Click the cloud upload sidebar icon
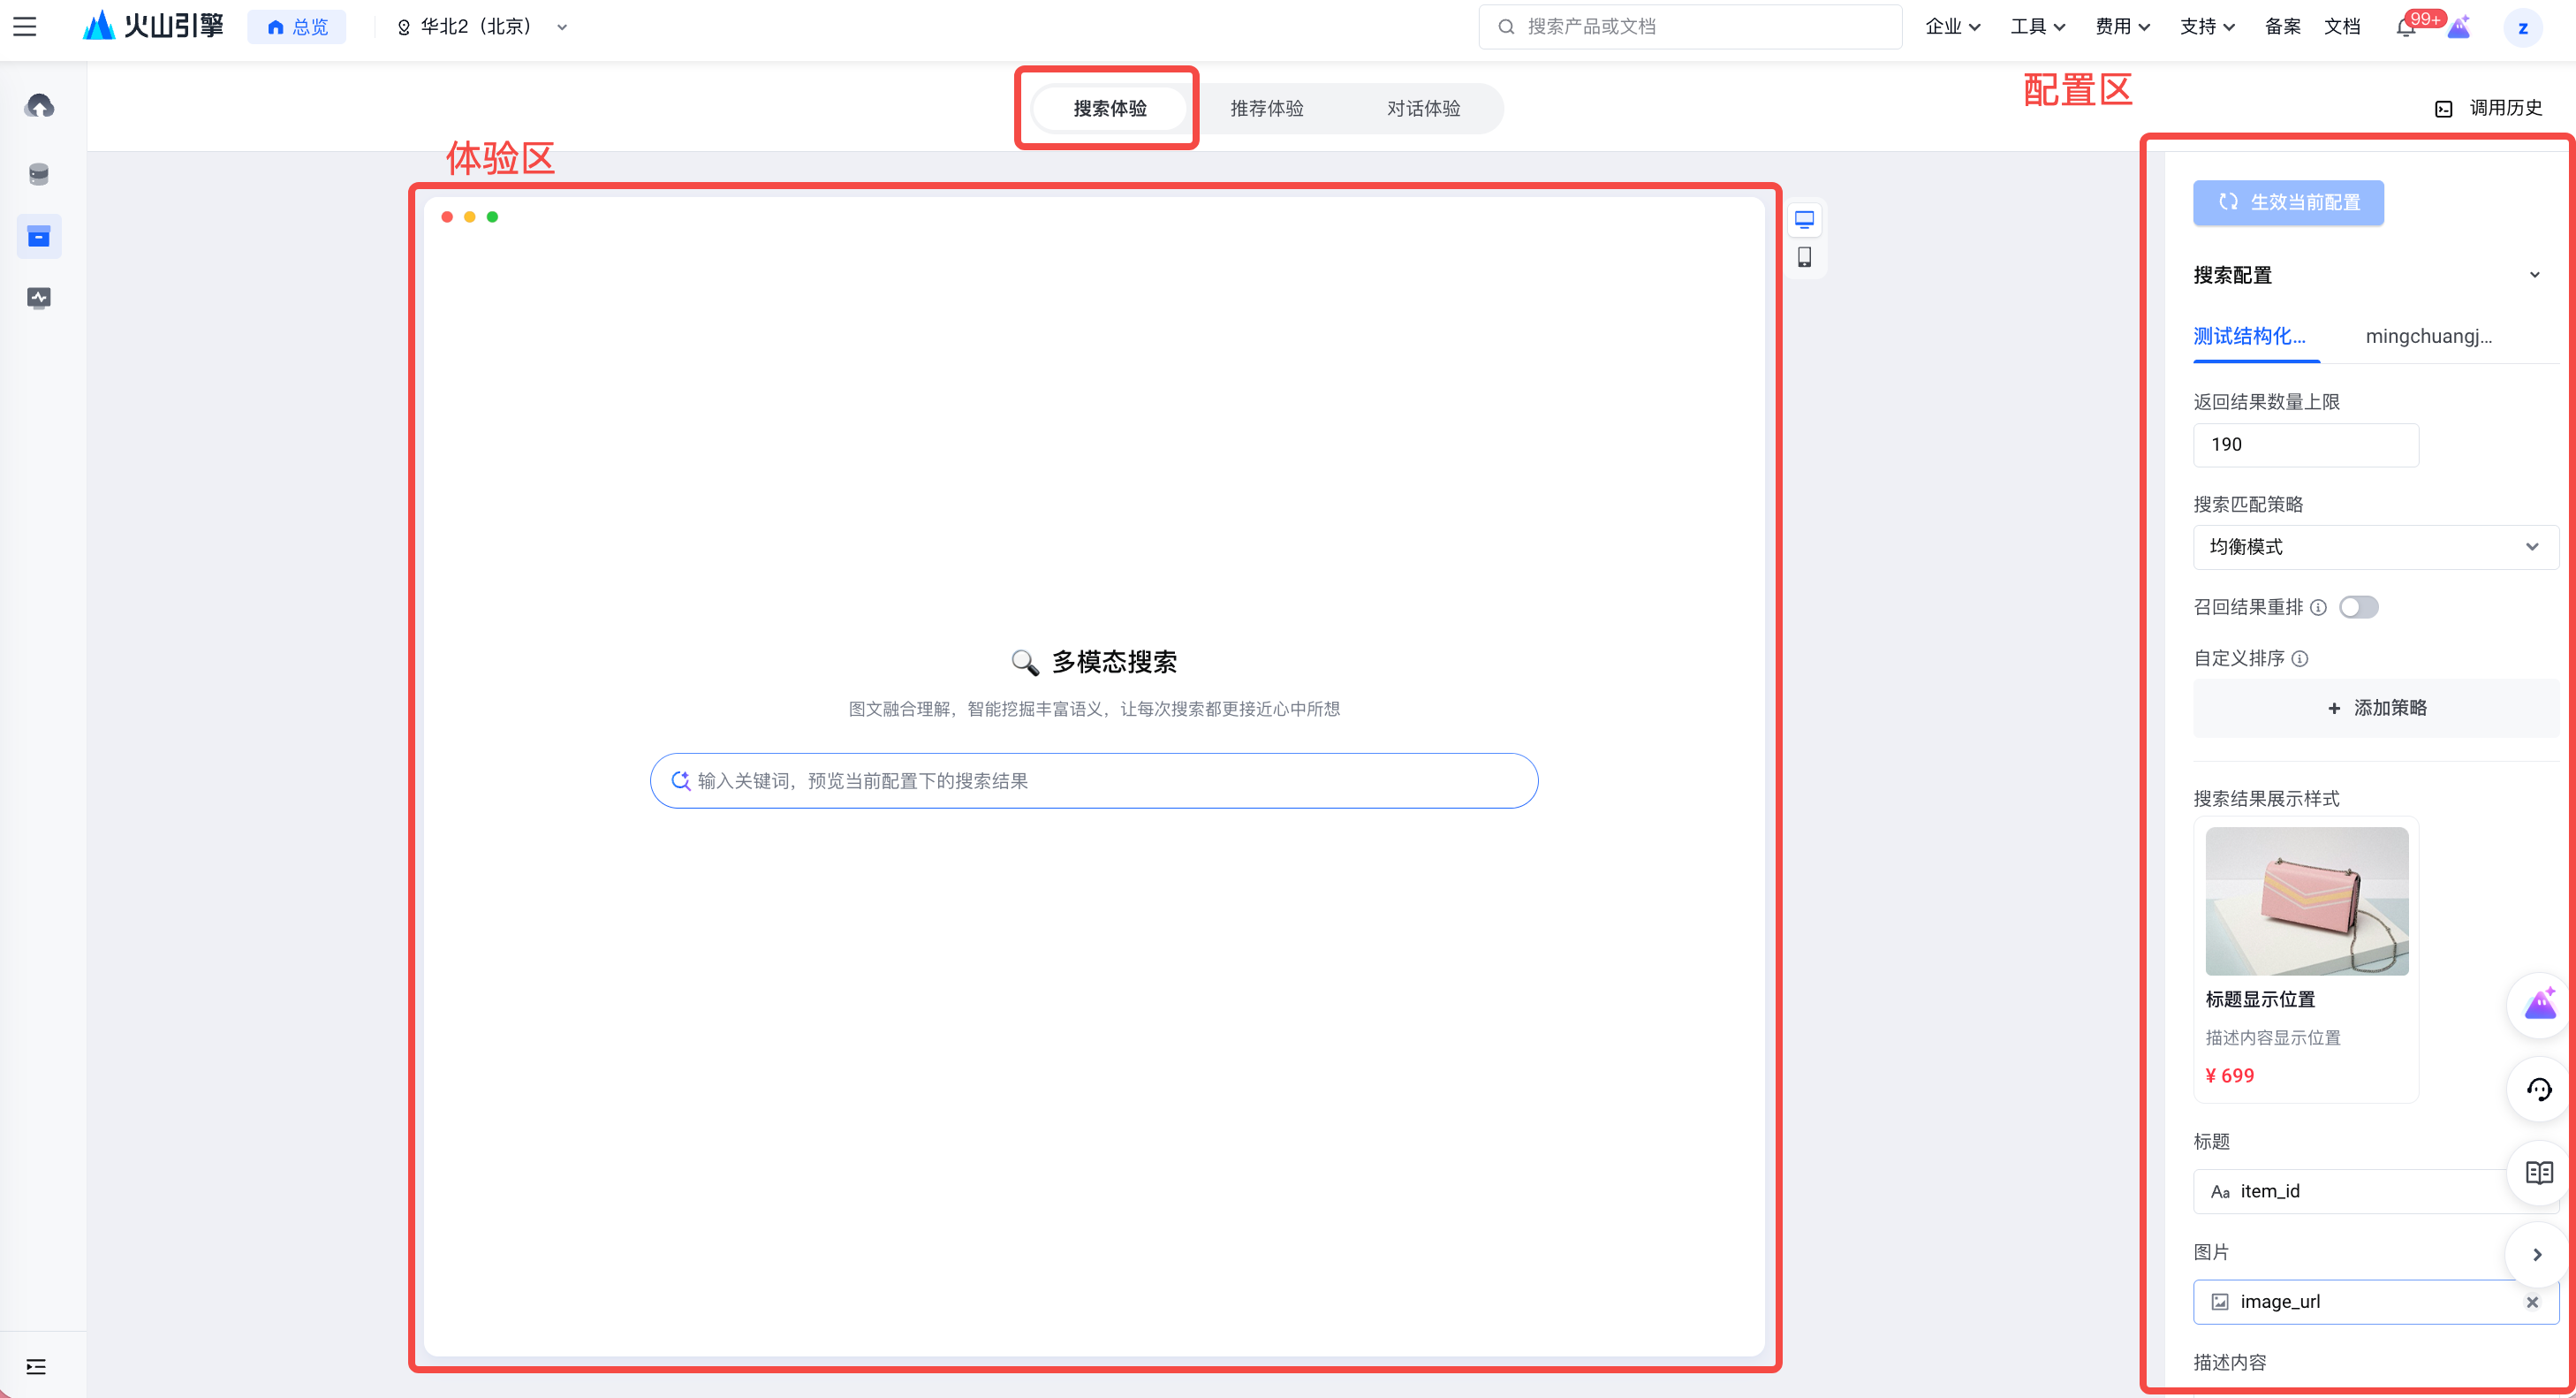The width and height of the screenshot is (2576, 1398). coord(39,106)
